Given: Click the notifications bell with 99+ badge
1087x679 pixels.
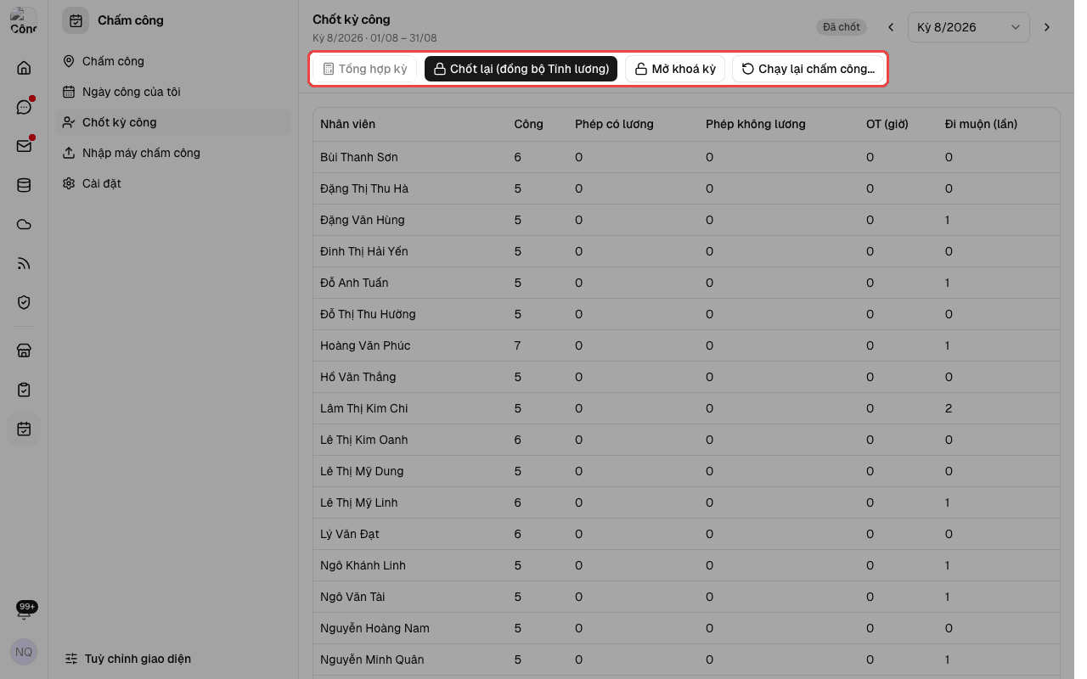Looking at the screenshot, I should (x=25, y=611).
